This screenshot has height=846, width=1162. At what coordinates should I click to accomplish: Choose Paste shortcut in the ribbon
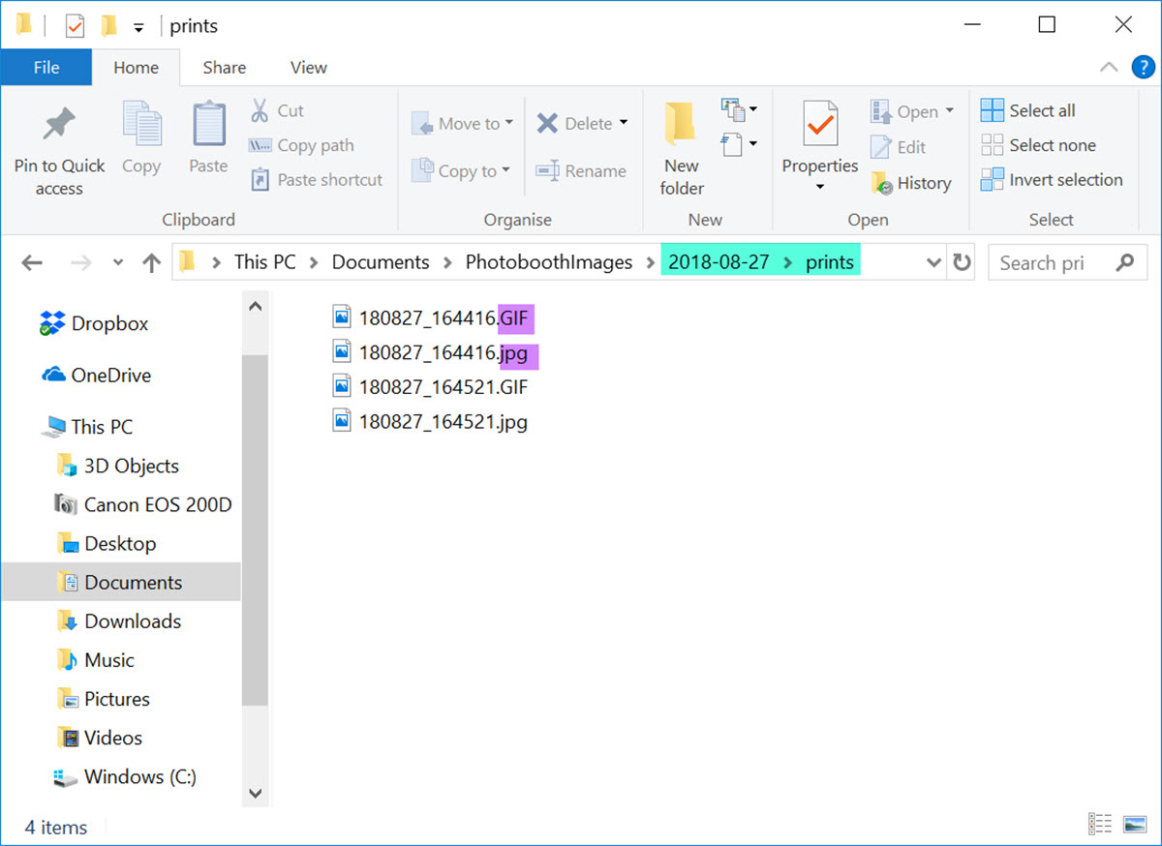point(316,180)
